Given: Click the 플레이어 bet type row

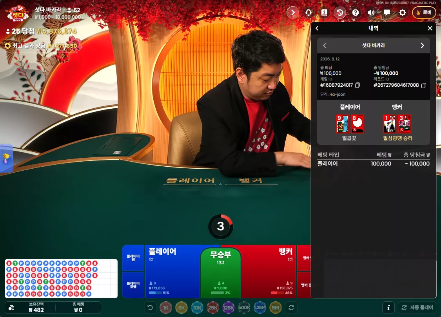Looking at the screenshot, I should pos(374,164).
